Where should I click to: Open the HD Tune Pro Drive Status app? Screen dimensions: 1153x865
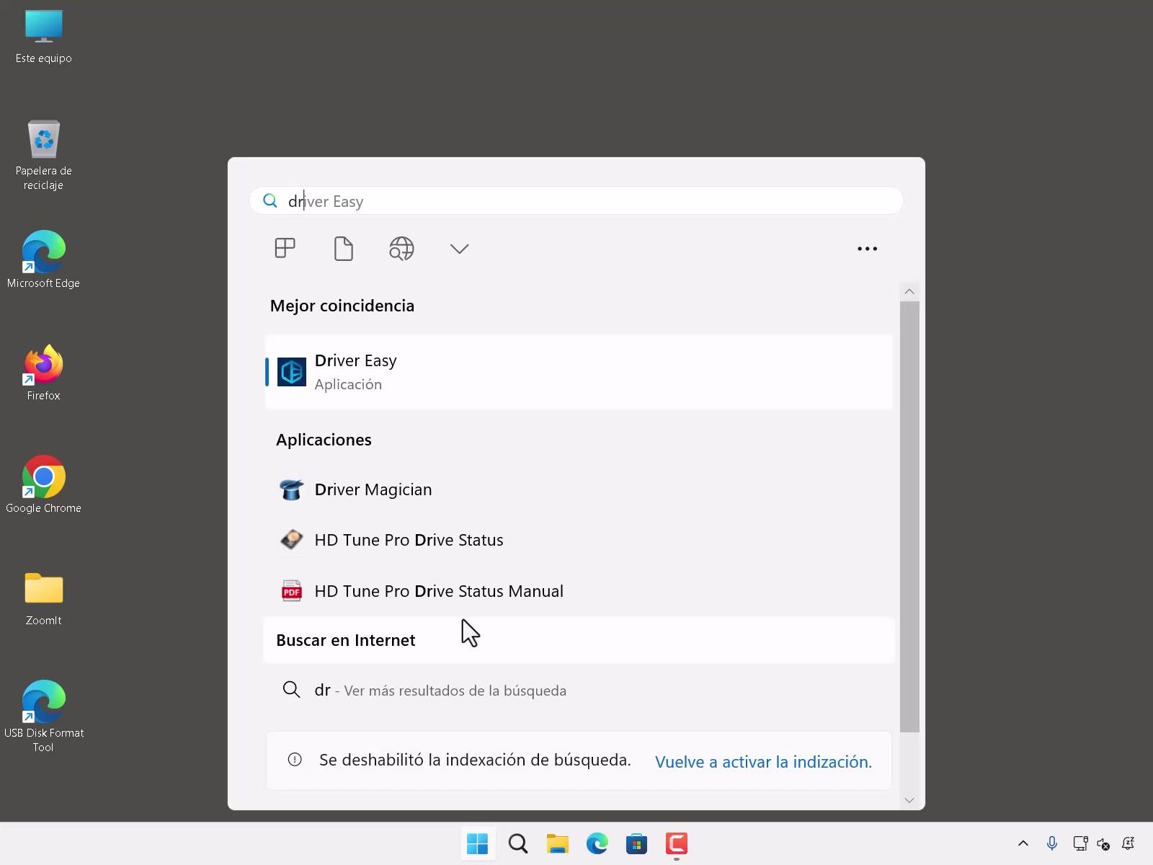[x=579, y=540]
